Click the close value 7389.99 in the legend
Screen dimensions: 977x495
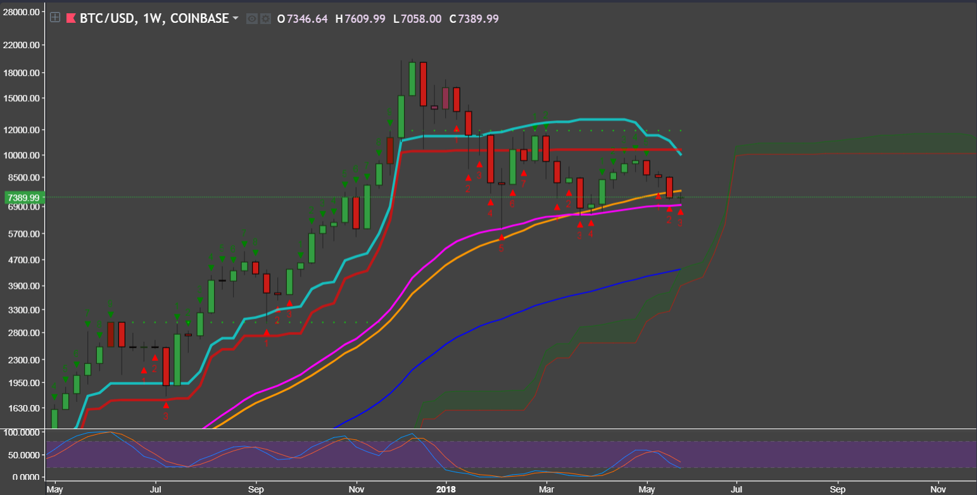478,19
